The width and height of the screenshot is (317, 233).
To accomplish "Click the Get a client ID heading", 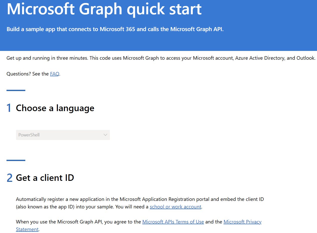I will click(x=45, y=178).
